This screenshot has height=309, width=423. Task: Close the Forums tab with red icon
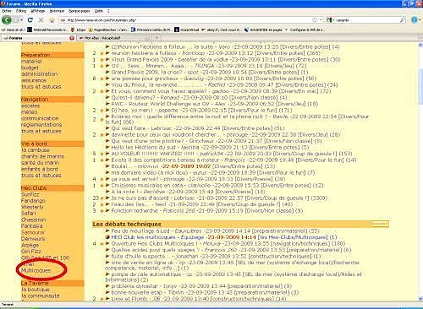[x=72, y=38]
